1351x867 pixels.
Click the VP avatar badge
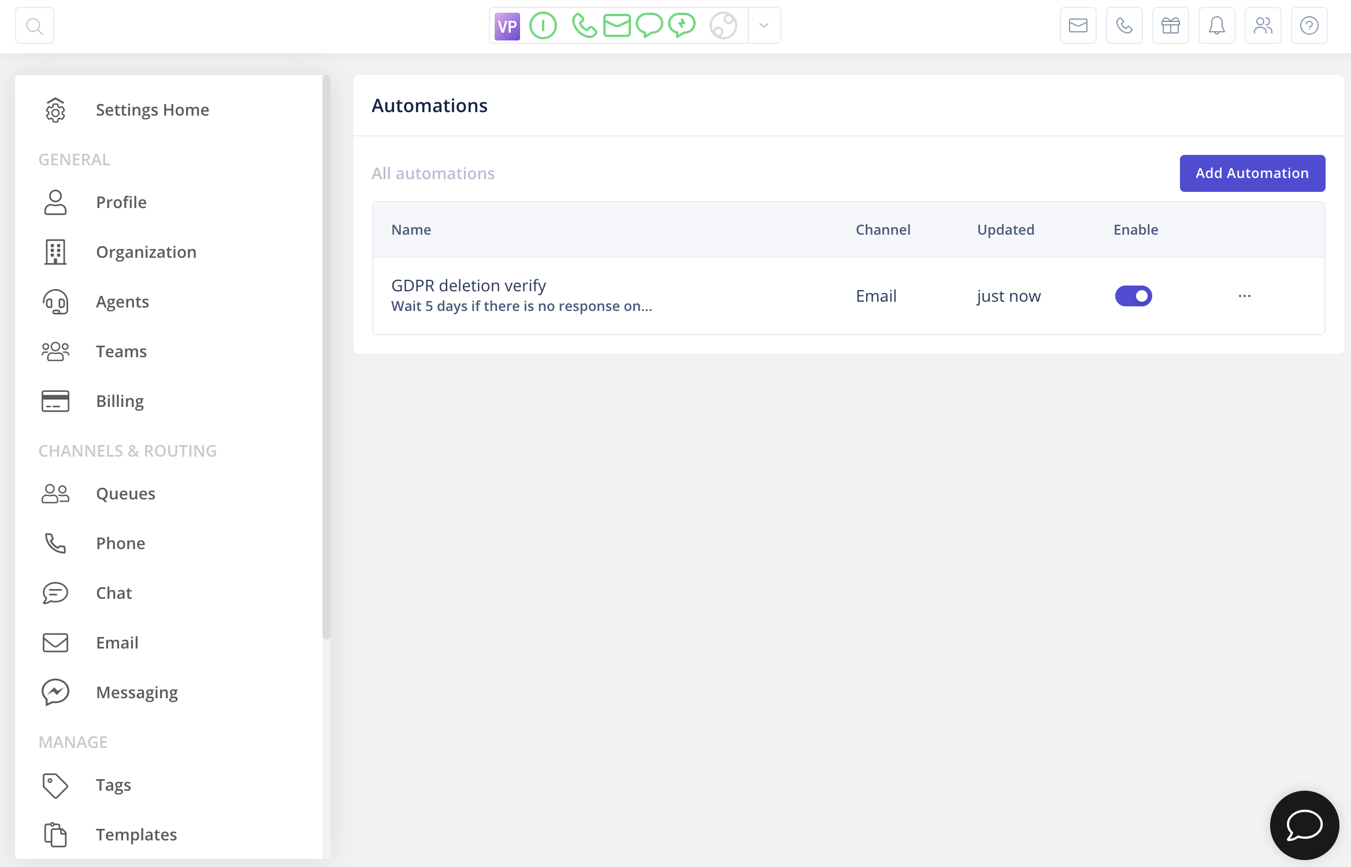[x=507, y=26]
